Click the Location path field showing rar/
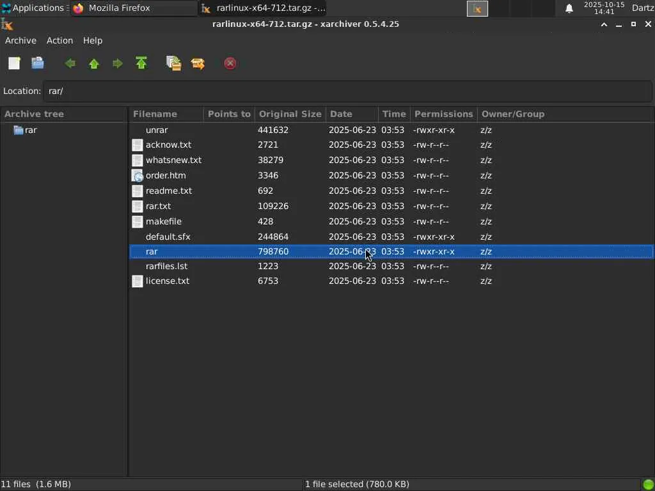The image size is (655, 491). click(347, 91)
